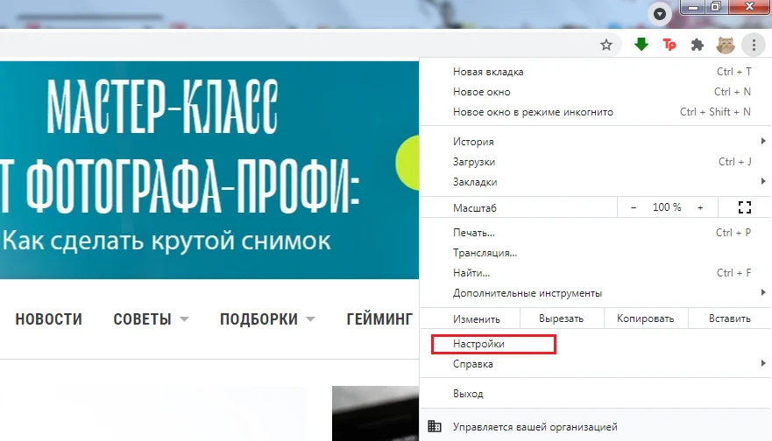The image size is (772, 441).
Task: Close the three-dot Chrome menu button
Action: pyautogui.click(x=753, y=45)
